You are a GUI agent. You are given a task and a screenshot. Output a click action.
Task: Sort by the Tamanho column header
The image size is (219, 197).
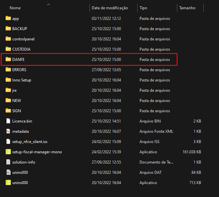pos(187,8)
